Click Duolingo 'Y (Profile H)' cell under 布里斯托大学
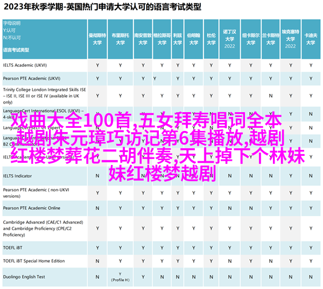 pos(120,277)
